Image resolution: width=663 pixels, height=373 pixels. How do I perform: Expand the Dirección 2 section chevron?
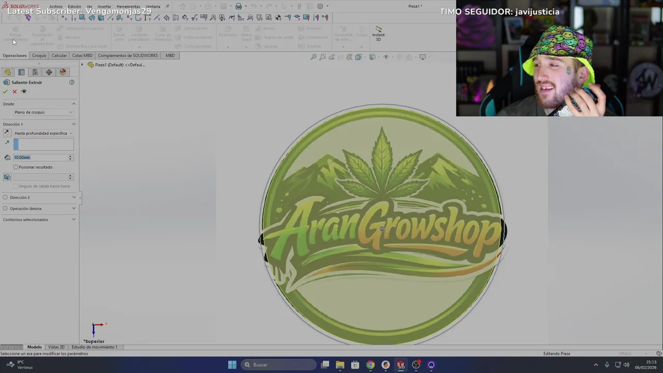(x=74, y=197)
